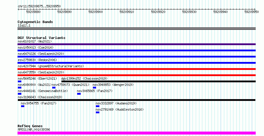Image resolution: width=264 pixels, height=136 pixels.
Task: Click nsv4207944 (gnomADStructuralVariants) label
Action: 51,66
